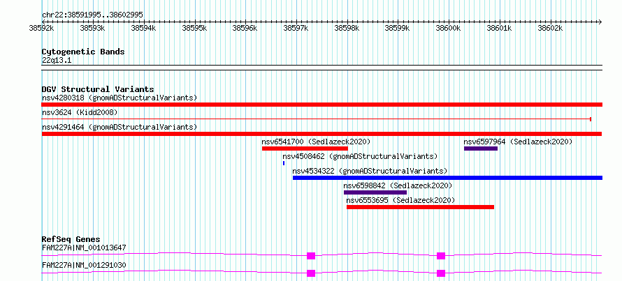Select the nsv4508462 variant label
The image size is (622, 281).
tap(360, 156)
